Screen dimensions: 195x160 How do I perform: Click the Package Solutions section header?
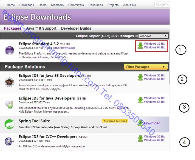pos(25,67)
